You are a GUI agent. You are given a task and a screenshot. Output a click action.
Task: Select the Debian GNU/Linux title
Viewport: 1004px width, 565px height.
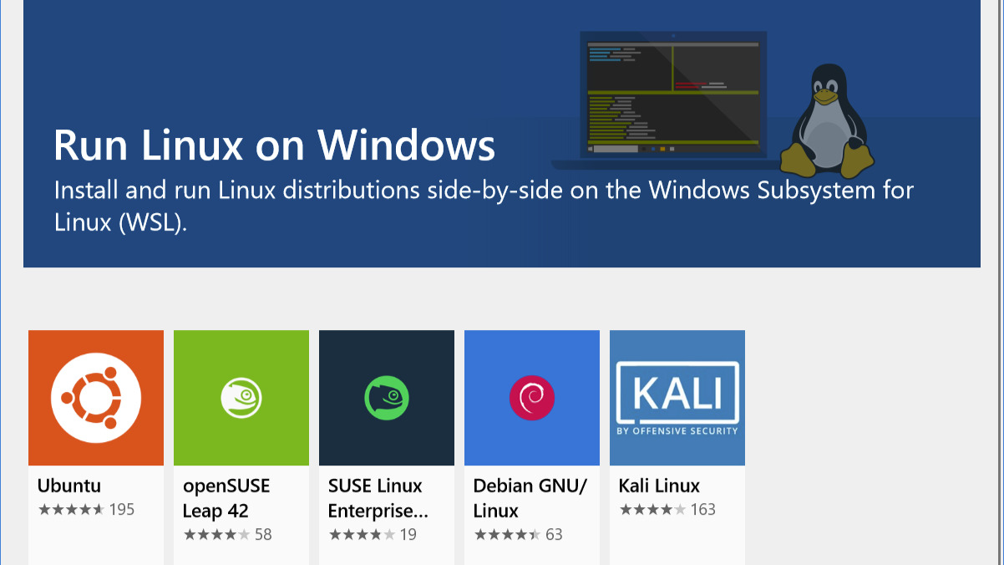[x=530, y=498]
